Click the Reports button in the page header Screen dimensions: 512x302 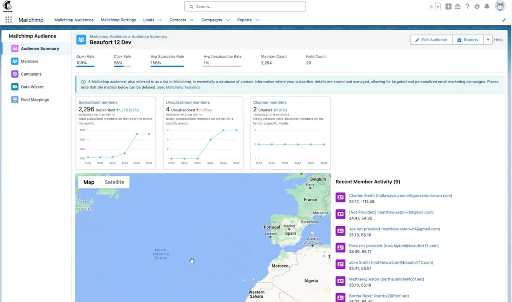coord(468,40)
